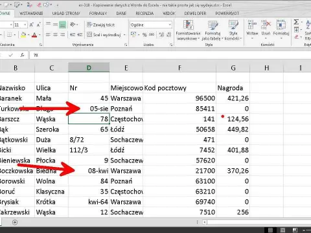Increase the cell indent
Screen dimensions: 311x233
[x=80, y=34]
